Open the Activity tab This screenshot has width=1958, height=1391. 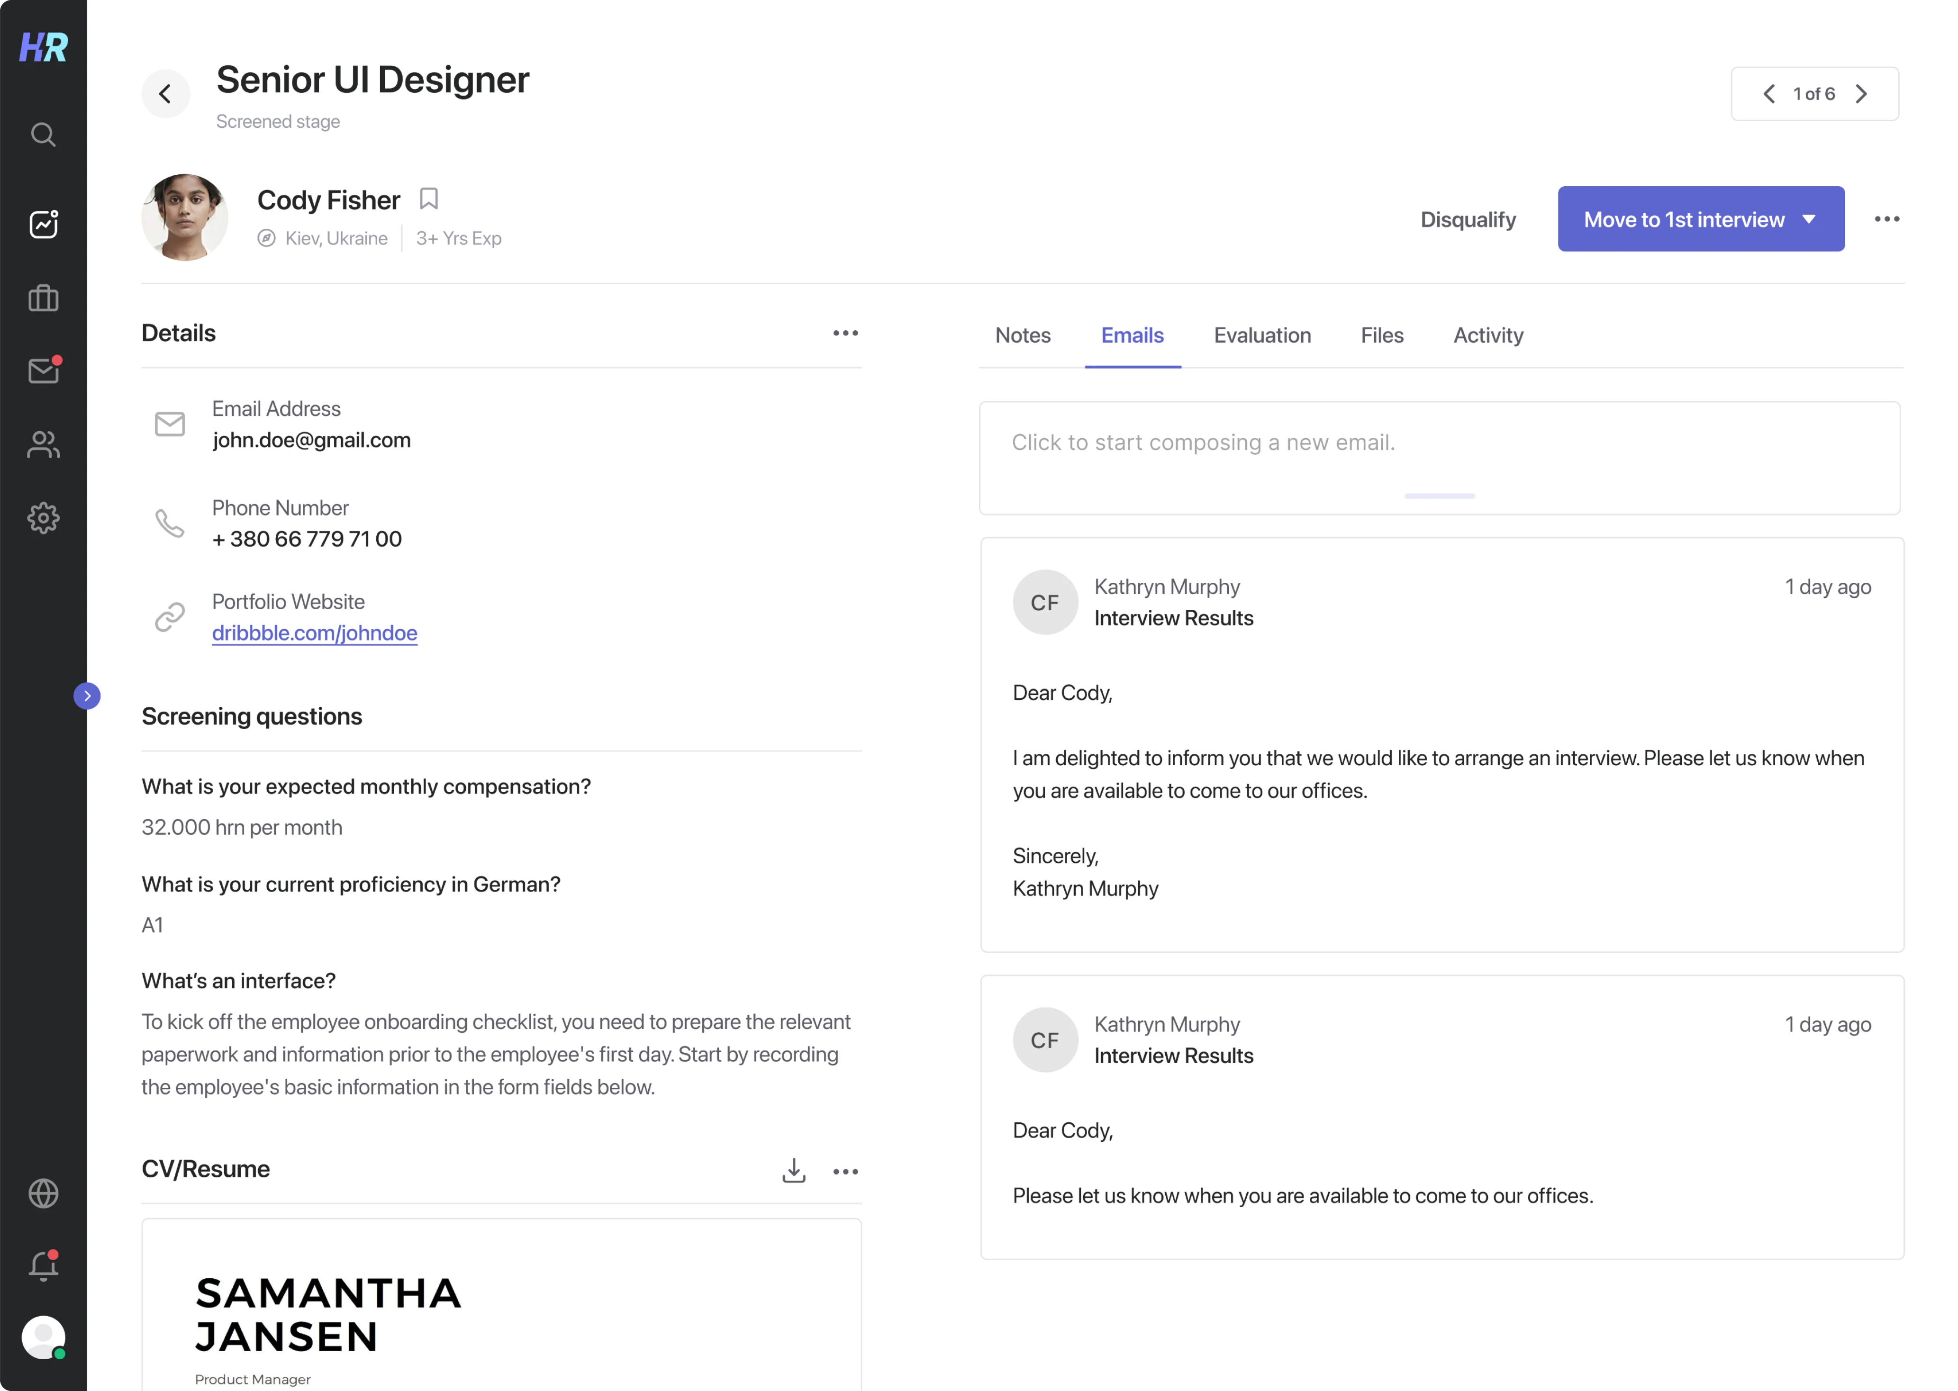point(1488,336)
